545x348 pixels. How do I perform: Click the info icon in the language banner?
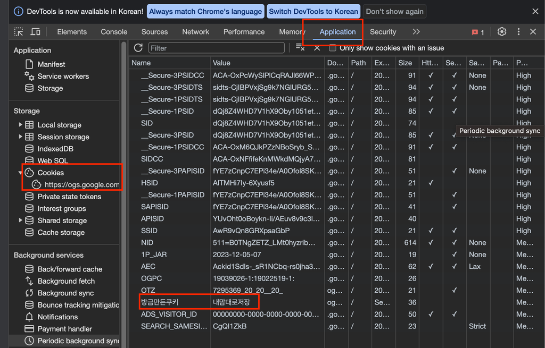(x=19, y=11)
